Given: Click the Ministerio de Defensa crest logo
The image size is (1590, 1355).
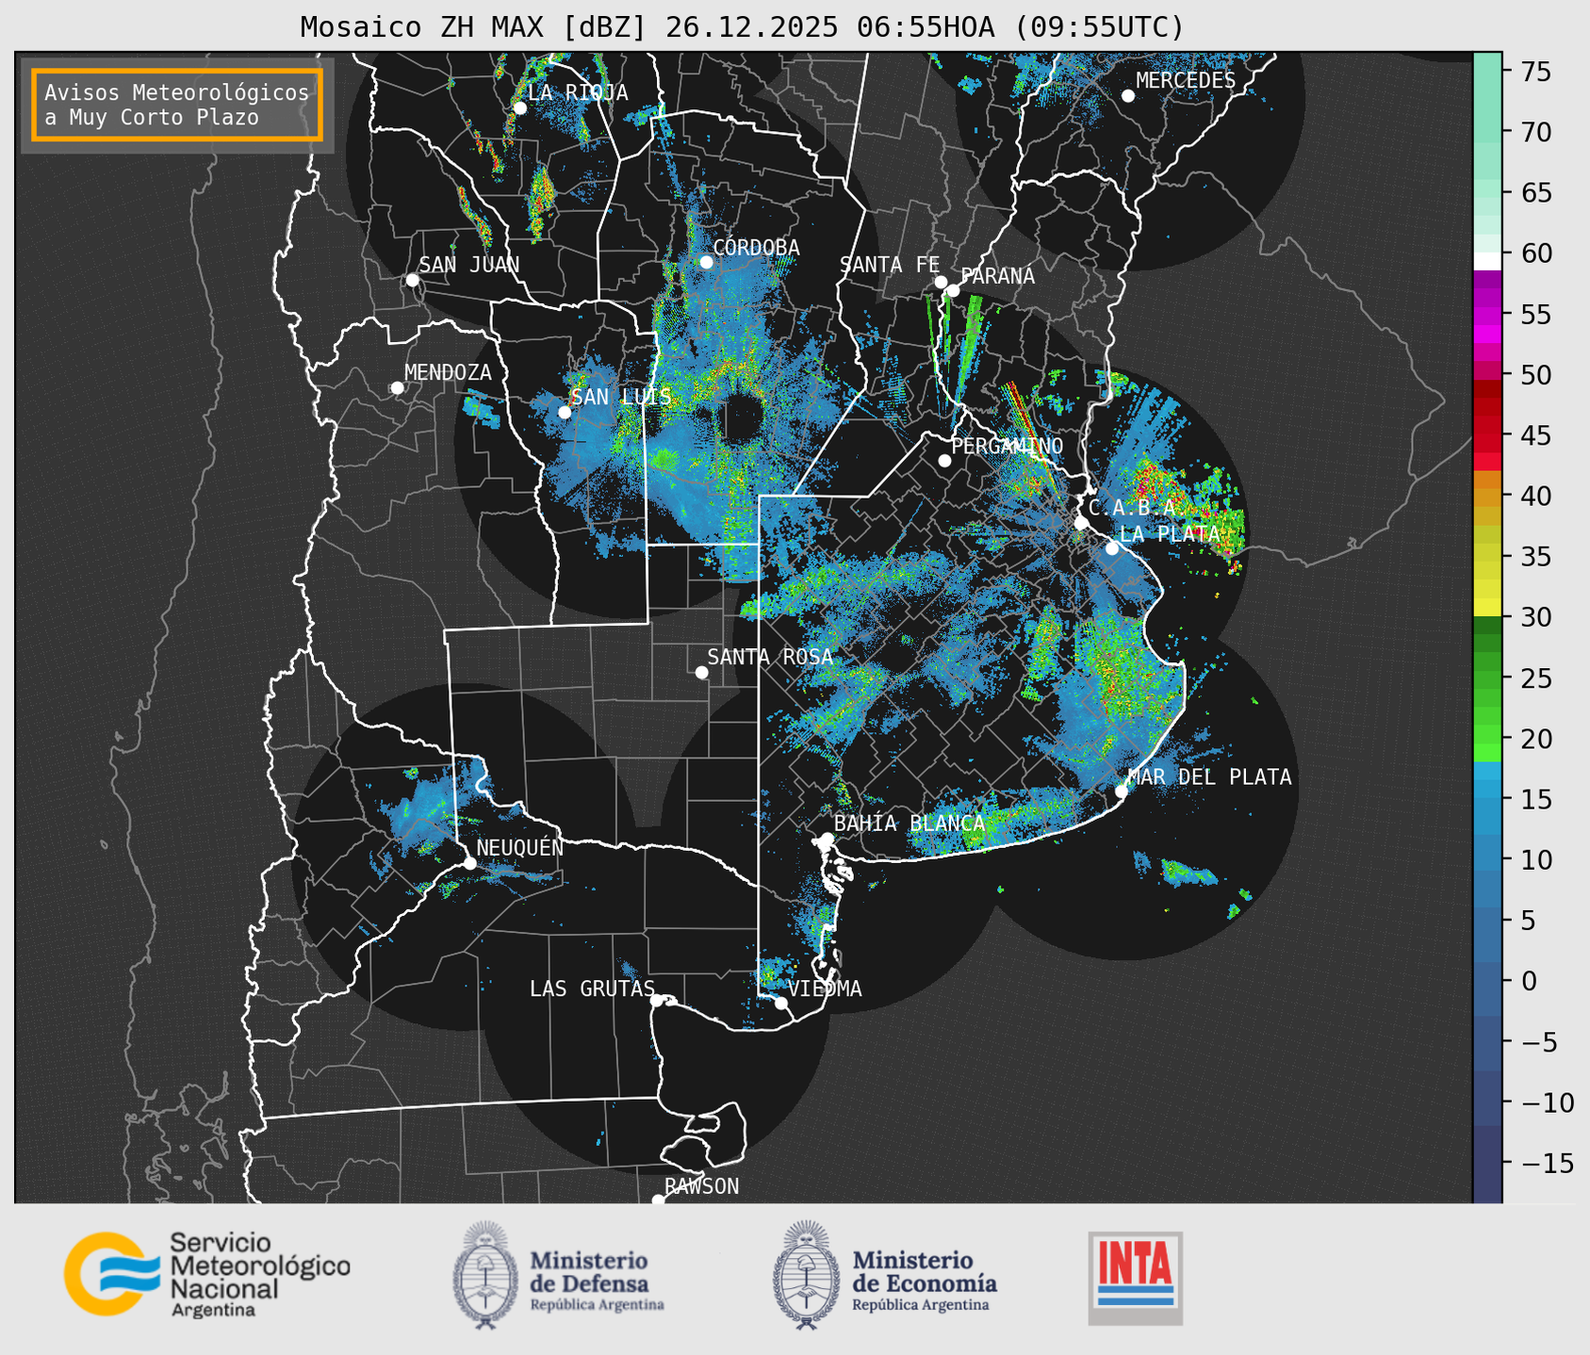Looking at the screenshot, I should click(x=485, y=1276).
